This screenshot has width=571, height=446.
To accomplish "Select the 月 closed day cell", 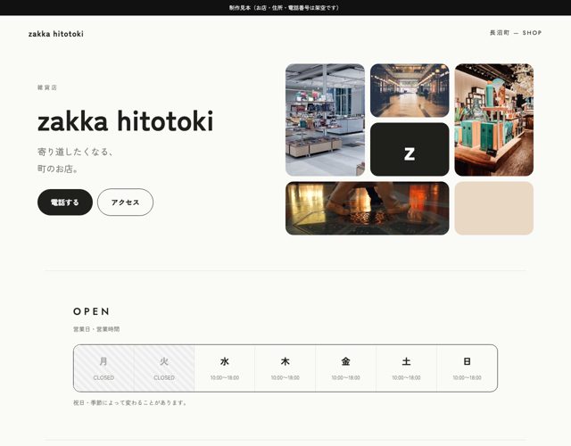I will [103, 368].
